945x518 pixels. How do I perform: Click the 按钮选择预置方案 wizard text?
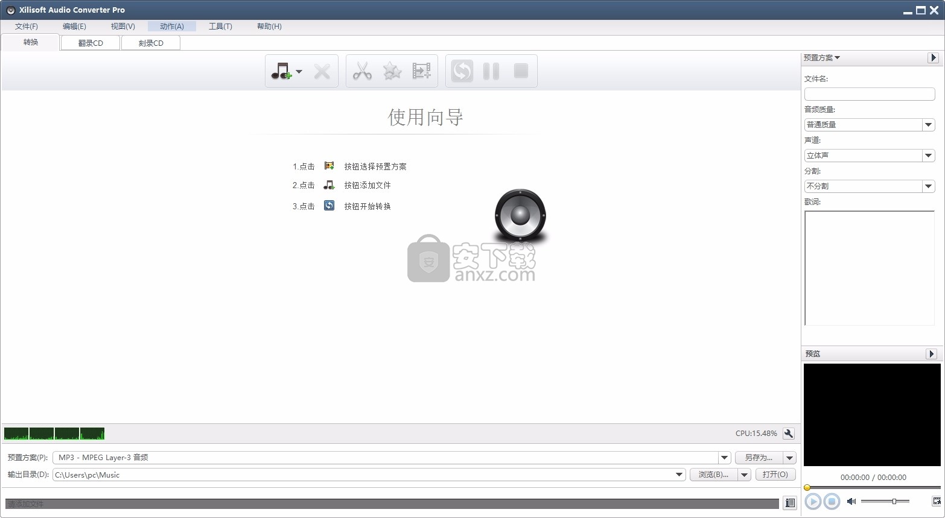coord(375,166)
